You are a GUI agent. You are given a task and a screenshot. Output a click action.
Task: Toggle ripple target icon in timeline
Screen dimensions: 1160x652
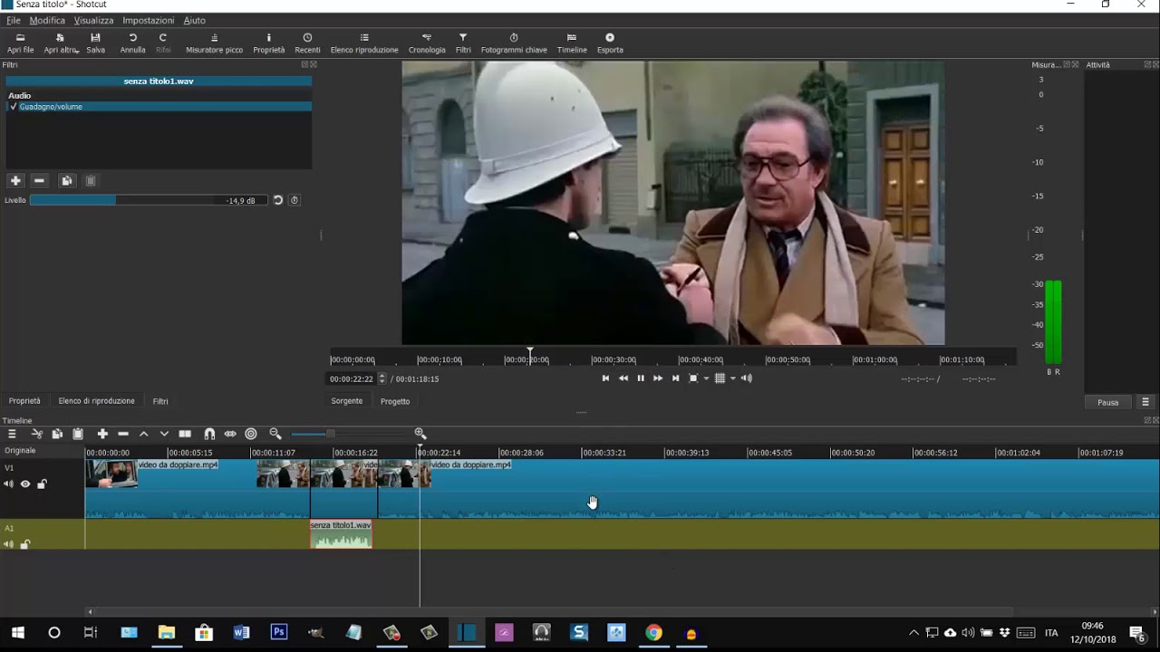pos(251,434)
